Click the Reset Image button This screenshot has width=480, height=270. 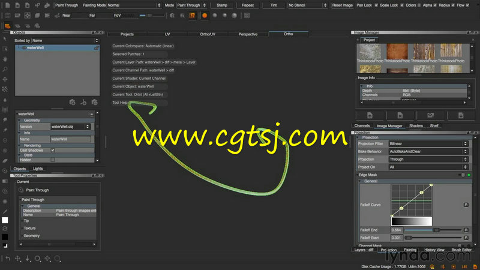(342, 5)
